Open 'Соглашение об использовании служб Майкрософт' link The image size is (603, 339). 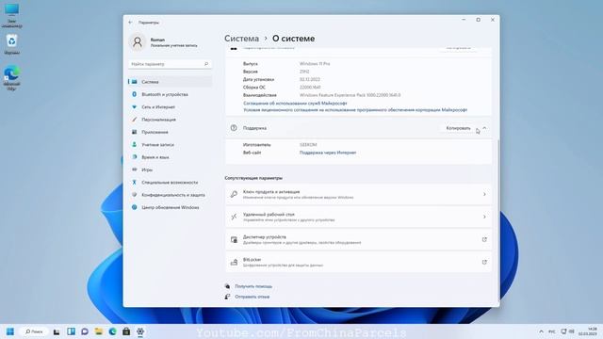coord(295,103)
